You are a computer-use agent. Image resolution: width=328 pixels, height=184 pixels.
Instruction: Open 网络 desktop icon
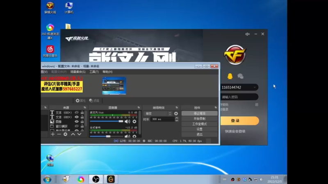coord(50,160)
